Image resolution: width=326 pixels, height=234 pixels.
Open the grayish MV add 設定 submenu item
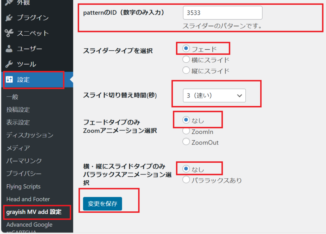click(34, 212)
